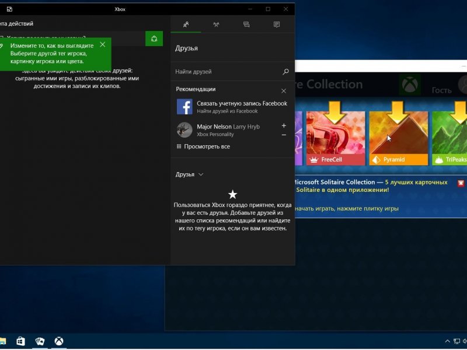Maximize the Xbox window

click(268, 9)
